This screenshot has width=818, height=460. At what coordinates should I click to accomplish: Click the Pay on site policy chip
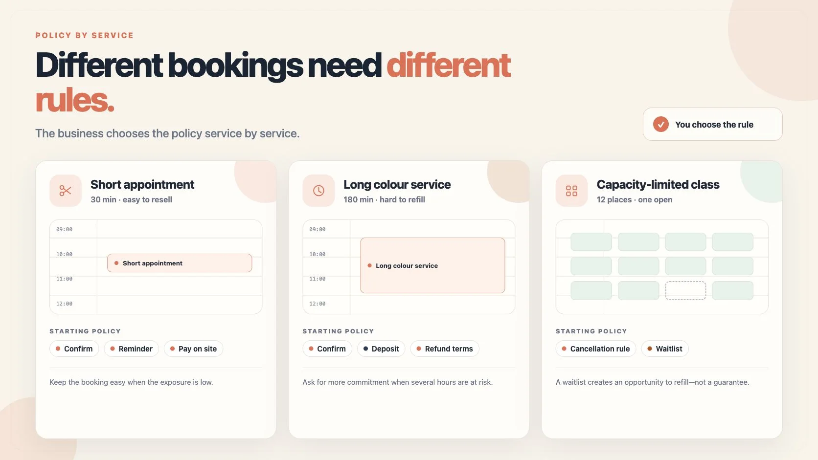point(193,349)
